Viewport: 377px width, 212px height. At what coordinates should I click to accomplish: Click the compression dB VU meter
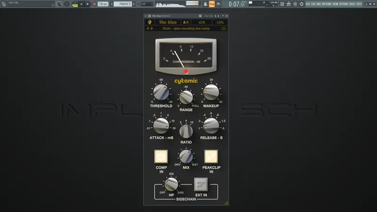[x=186, y=56]
